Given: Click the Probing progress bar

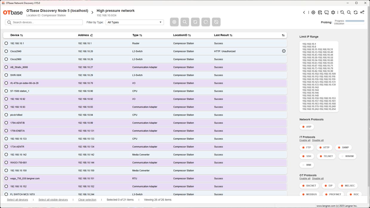Looking at the screenshot, I should coord(355,21).
